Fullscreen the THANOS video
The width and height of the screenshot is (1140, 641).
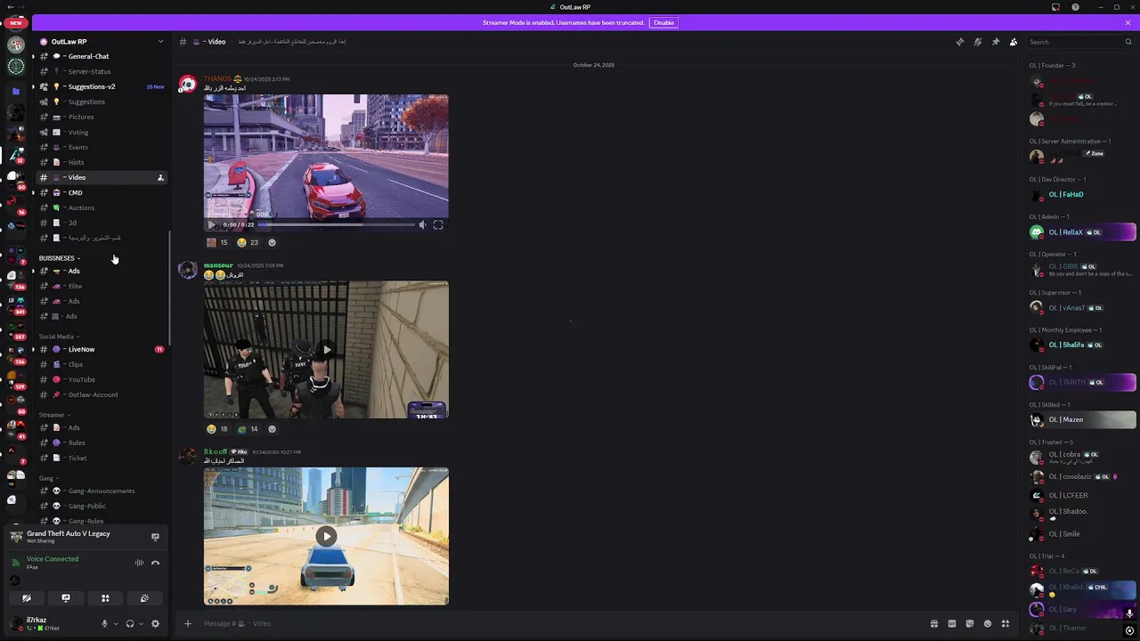[438, 224]
